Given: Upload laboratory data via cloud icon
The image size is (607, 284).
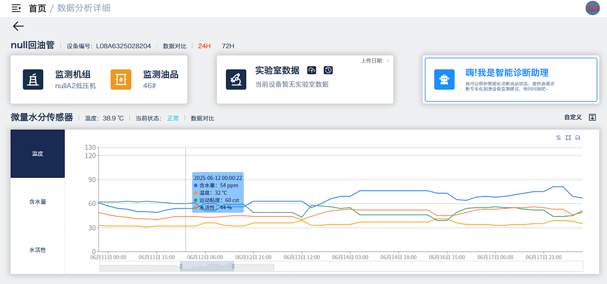Looking at the screenshot, I should [x=312, y=70].
